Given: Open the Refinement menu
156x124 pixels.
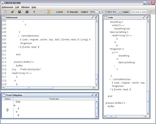Looking at the screenshot, I should click(7, 7).
